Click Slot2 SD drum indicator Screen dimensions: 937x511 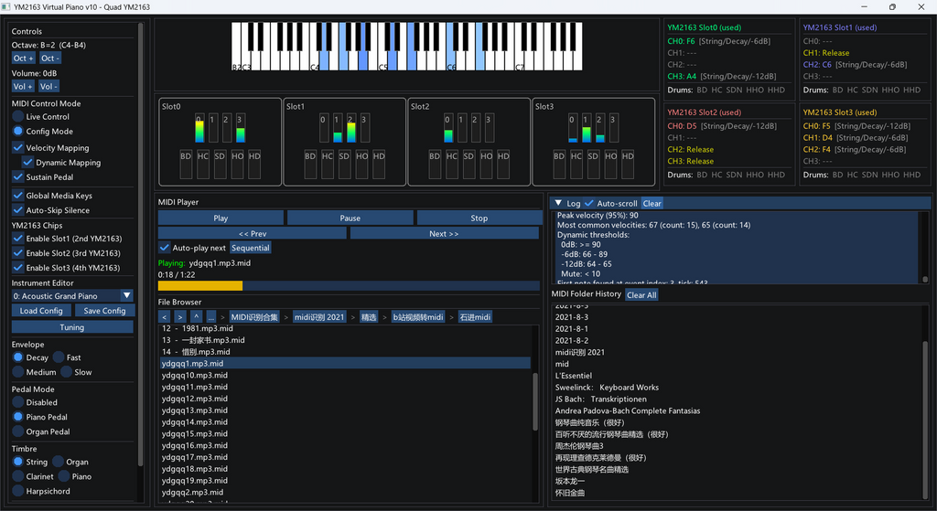coord(468,164)
